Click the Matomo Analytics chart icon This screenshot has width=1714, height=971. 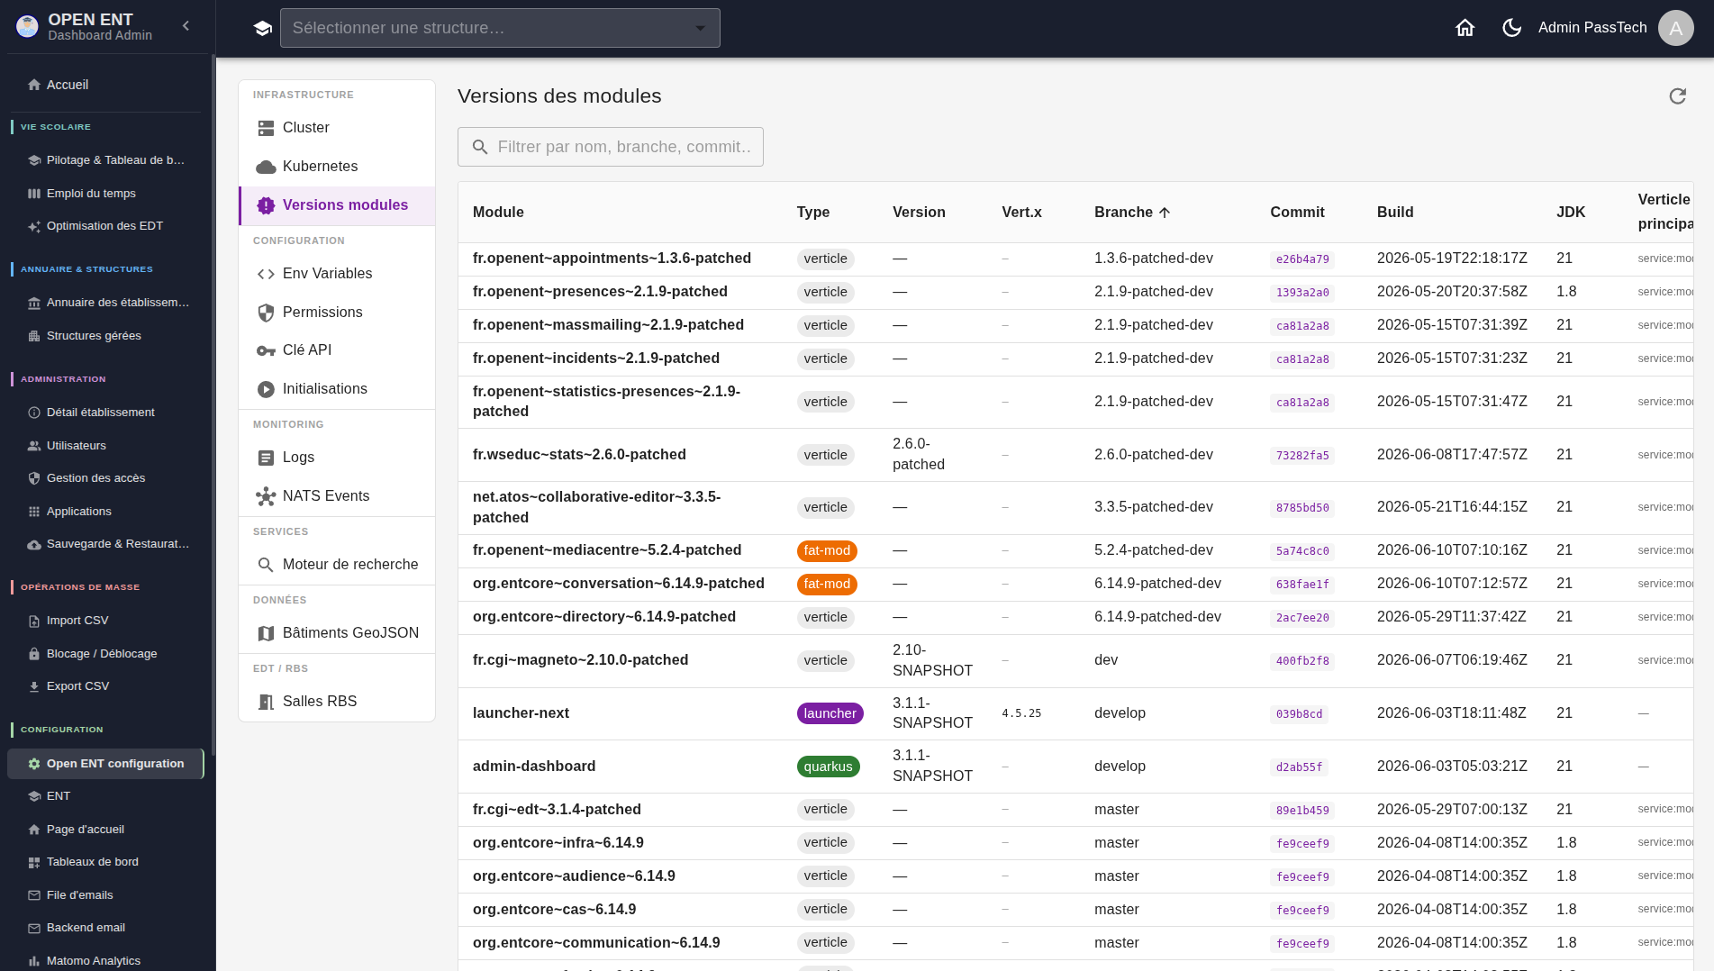click(34, 961)
